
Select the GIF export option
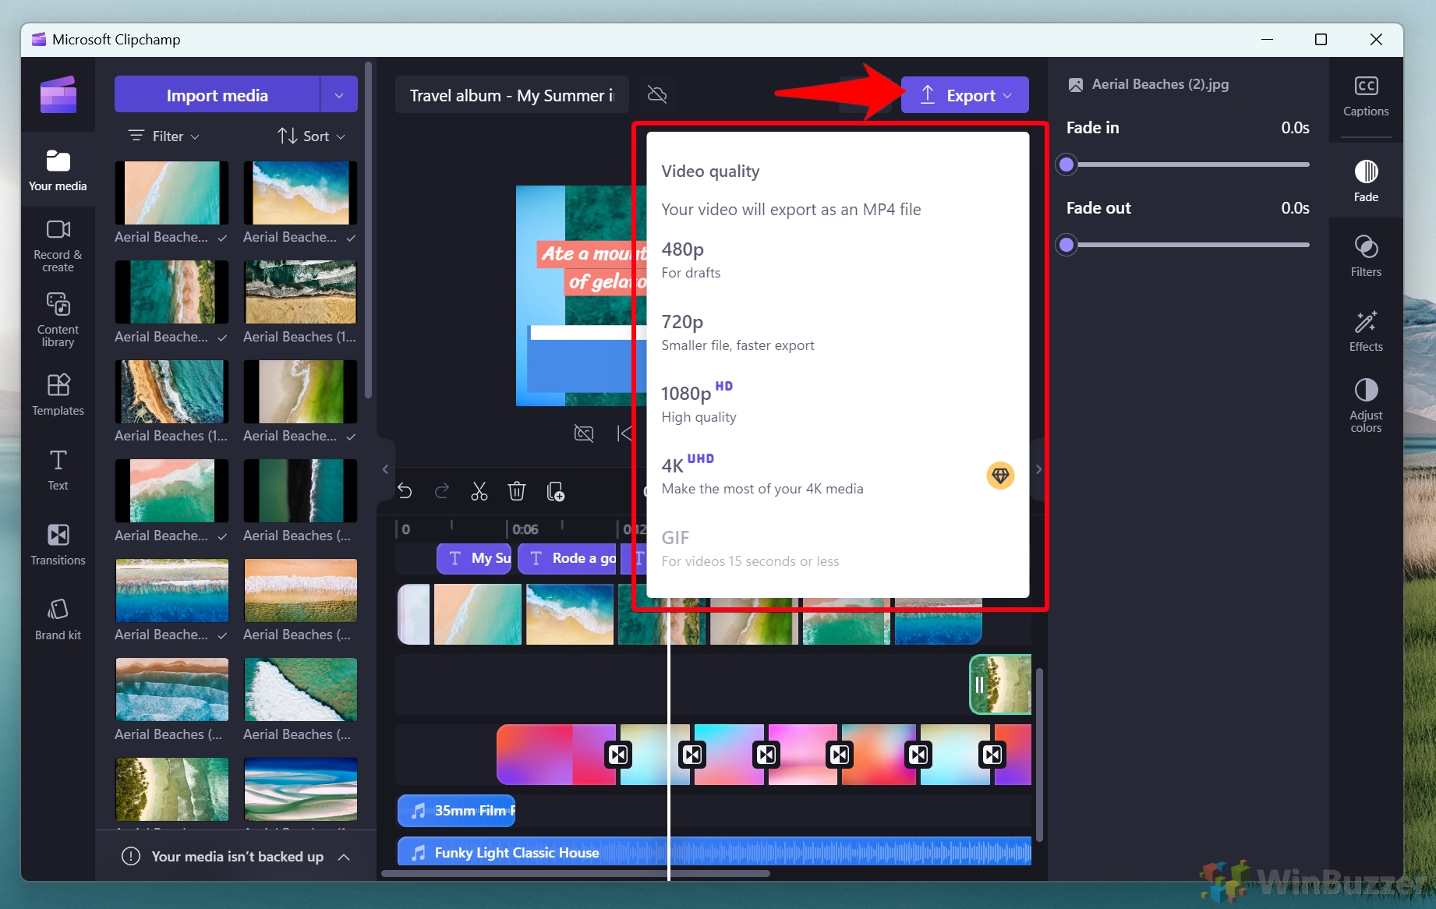point(837,549)
